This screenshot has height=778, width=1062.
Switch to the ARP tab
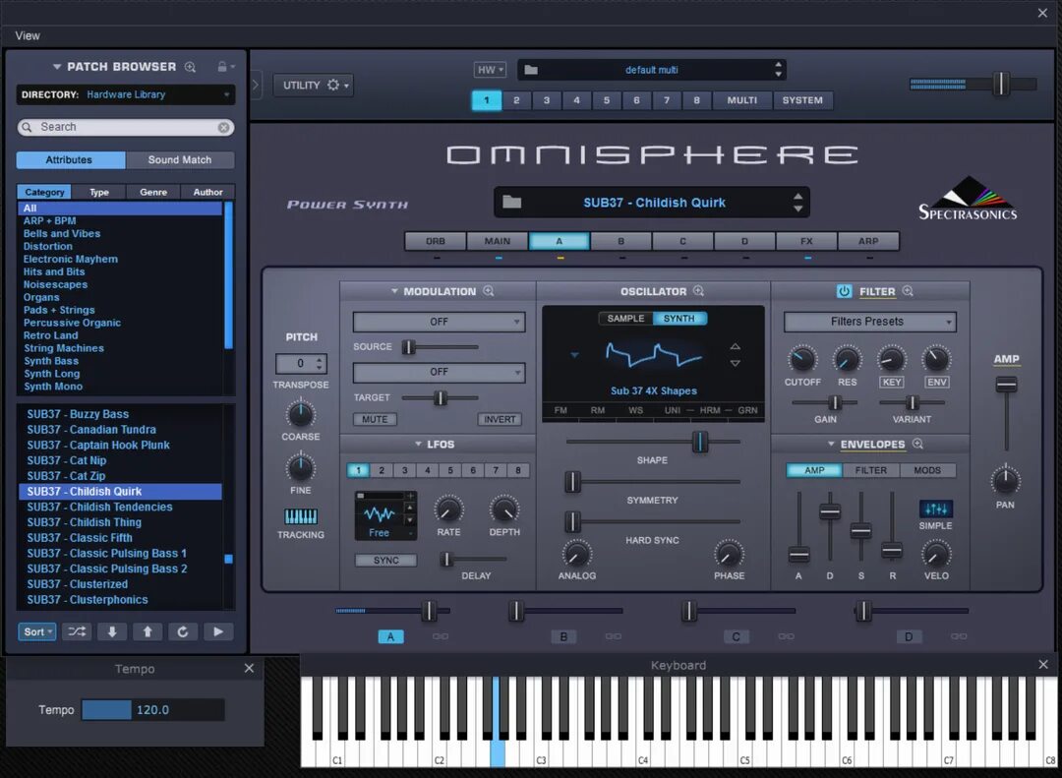pyautogui.click(x=868, y=241)
